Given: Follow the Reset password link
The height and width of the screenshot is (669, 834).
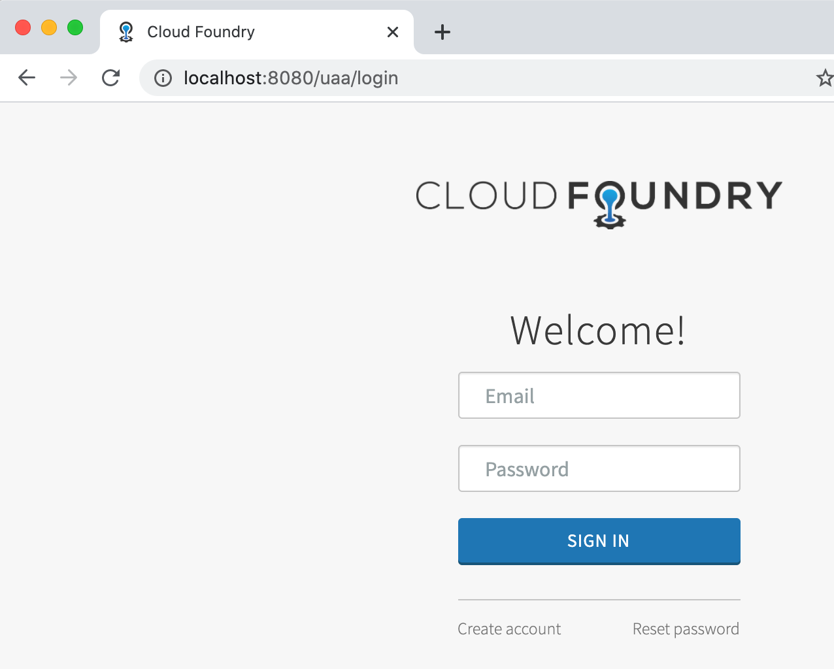Looking at the screenshot, I should [x=686, y=629].
